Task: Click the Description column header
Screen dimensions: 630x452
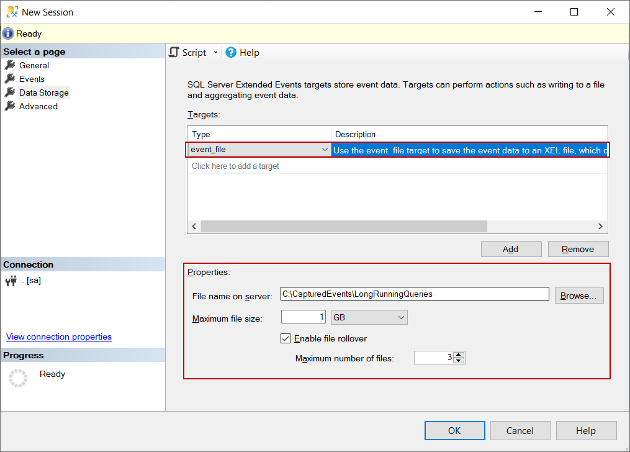Action: [469, 134]
